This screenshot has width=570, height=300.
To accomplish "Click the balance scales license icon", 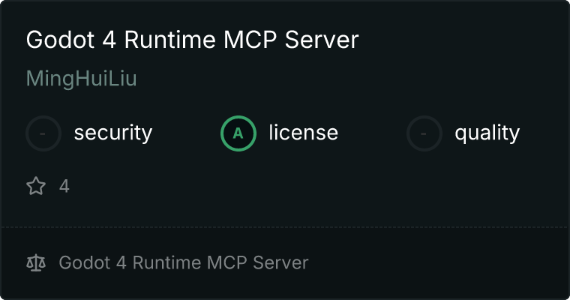I will tap(36, 263).
